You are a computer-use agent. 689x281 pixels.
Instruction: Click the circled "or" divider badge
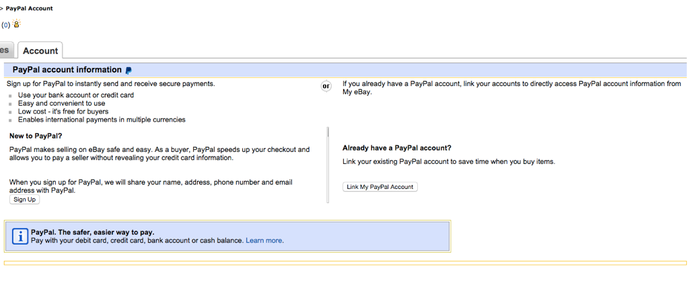click(x=326, y=86)
